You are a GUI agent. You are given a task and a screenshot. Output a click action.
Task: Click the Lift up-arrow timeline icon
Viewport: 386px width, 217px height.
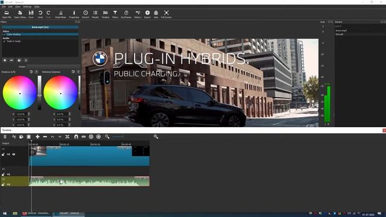point(52,137)
